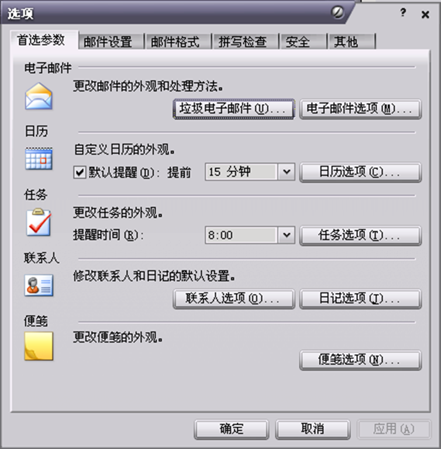
Task: Click the tasks clipboard checkmark icon
Action: click(39, 223)
